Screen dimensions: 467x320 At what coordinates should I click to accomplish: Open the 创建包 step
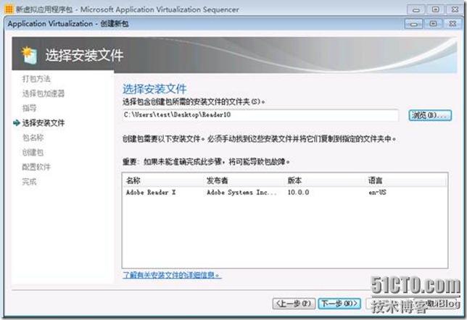(x=33, y=152)
